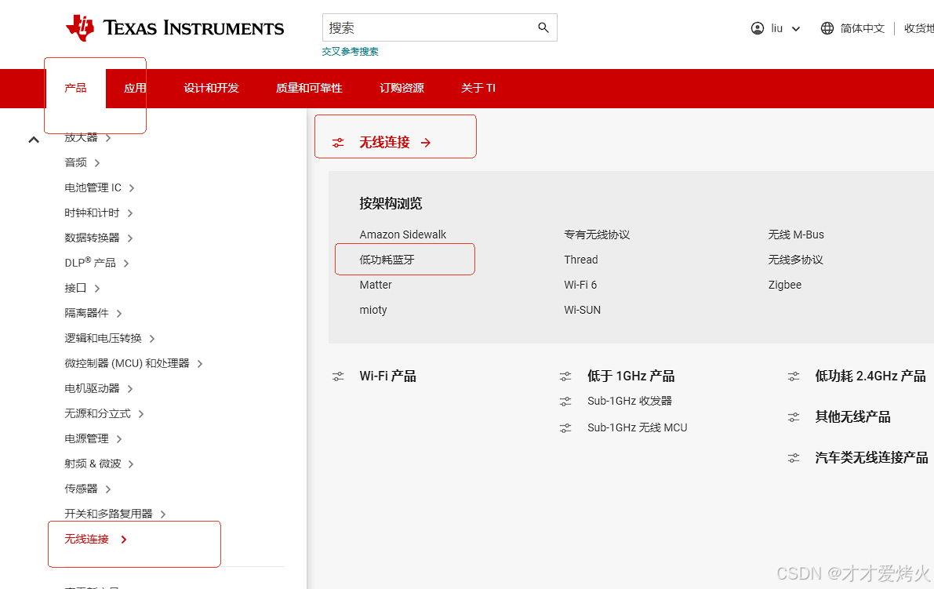Image resolution: width=934 pixels, height=589 pixels.
Task: Open the 其他无线产品 category
Action: click(x=852, y=417)
